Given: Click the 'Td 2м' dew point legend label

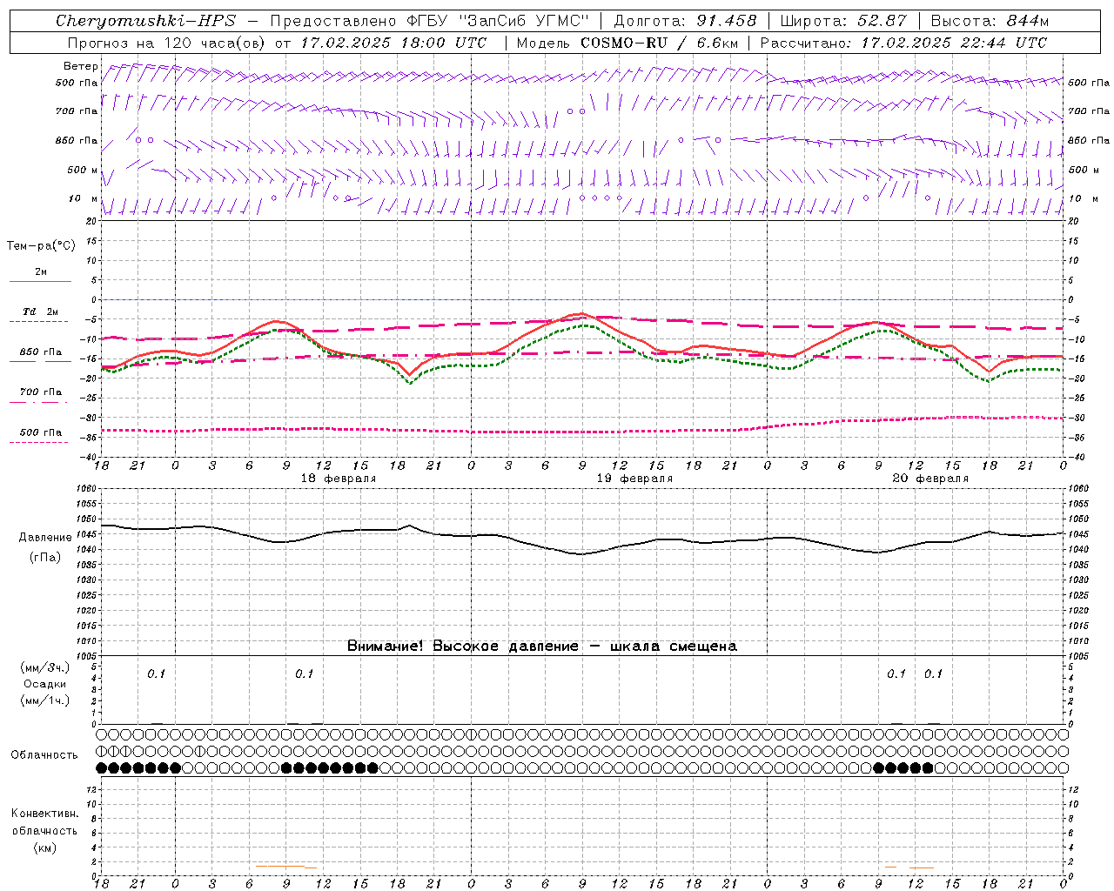Looking at the screenshot, I should tap(41, 312).
